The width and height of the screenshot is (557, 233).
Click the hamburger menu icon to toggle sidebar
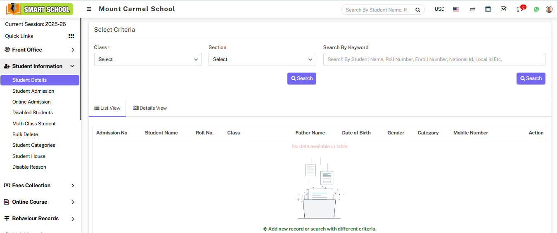click(x=89, y=9)
